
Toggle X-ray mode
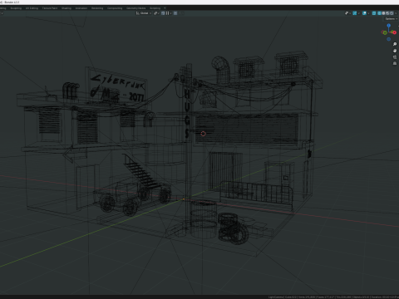coord(374,13)
